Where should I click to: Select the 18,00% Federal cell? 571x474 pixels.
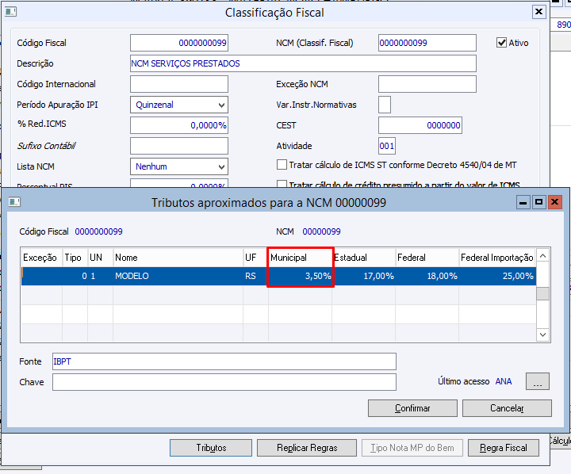point(427,276)
